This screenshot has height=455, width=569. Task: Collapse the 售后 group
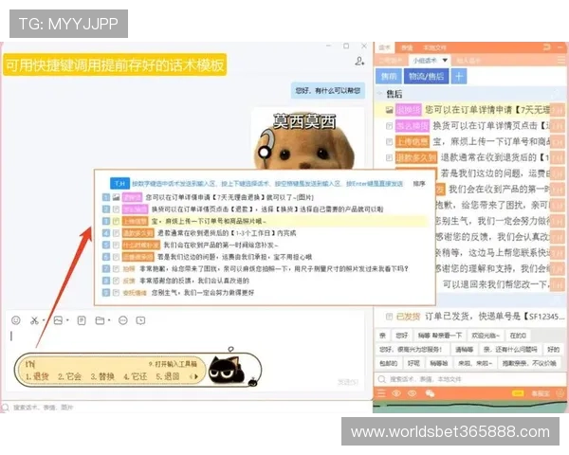[380, 94]
